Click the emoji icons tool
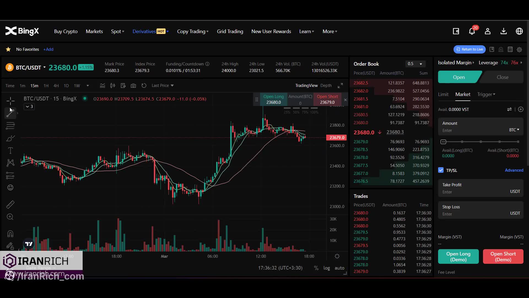 pyautogui.click(x=10, y=188)
